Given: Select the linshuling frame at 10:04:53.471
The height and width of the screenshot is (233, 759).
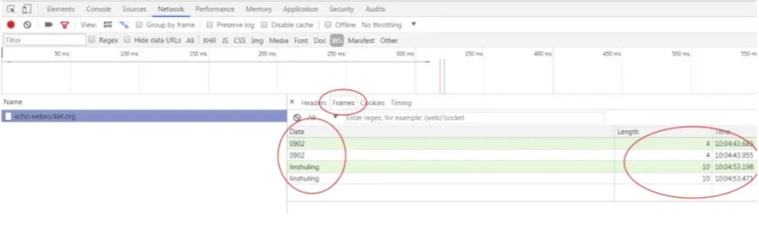Looking at the screenshot, I should [522, 178].
